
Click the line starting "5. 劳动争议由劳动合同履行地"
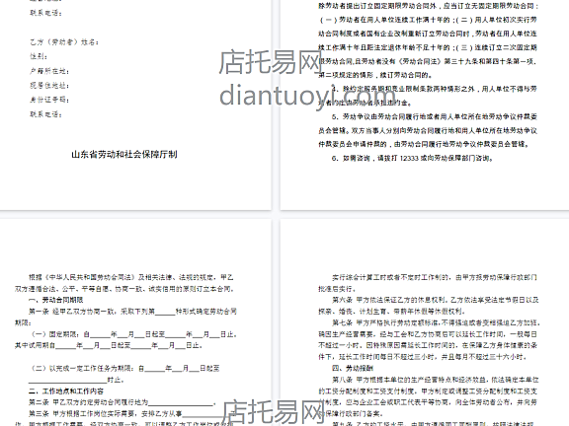[x=434, y=116]
